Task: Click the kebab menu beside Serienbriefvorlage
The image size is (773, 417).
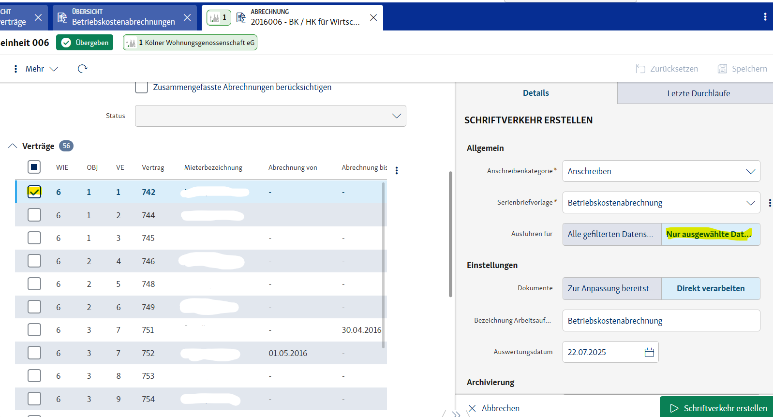Action: click(x=770, y=203)
